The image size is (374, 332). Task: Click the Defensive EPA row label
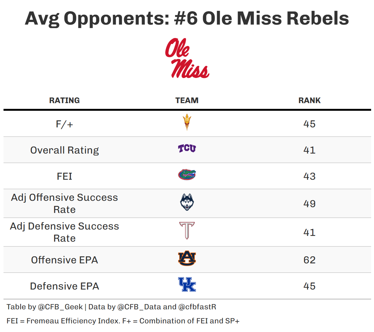pyautogui.click(x=65, y=286)
